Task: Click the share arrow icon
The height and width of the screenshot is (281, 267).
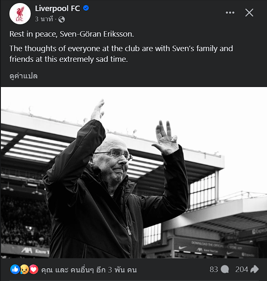Action: pyautogui.click(x=255, y=269)
